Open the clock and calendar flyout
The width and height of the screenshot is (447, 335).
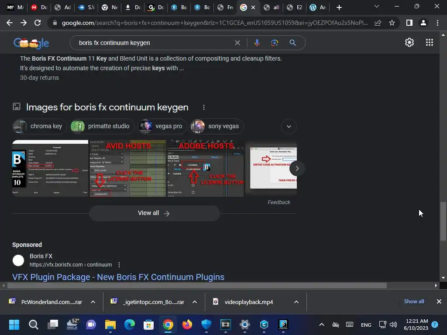click(416, 325)
